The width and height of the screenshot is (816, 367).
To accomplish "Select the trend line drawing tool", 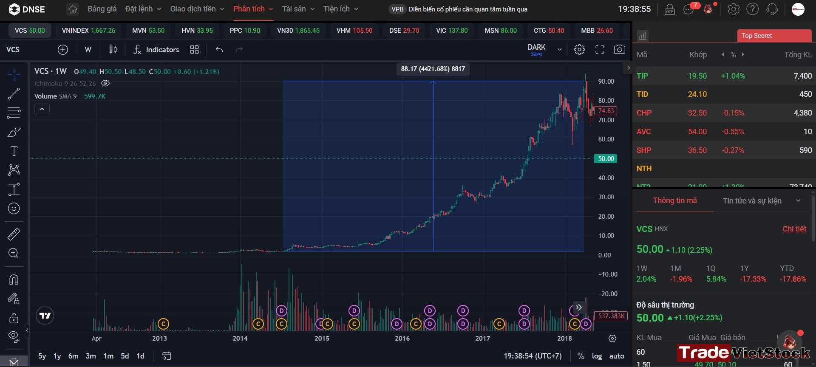I will tap(14, 94).
